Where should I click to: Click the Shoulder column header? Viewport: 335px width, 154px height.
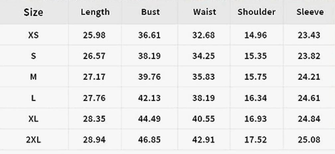pos(256,13)
